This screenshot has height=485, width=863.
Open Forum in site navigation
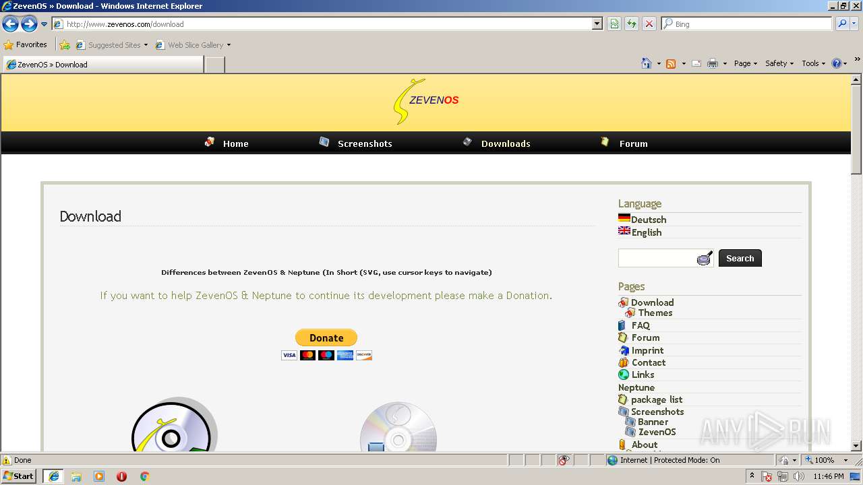(x=633, y=143)
